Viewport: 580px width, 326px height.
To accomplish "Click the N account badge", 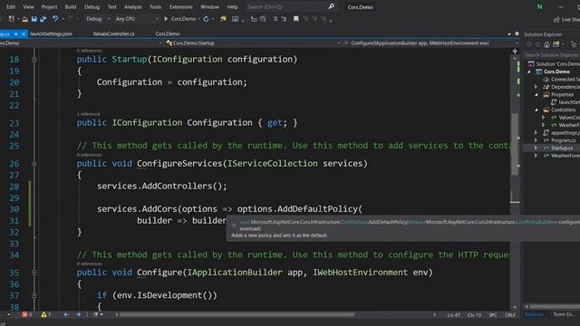I will [540, 7].
